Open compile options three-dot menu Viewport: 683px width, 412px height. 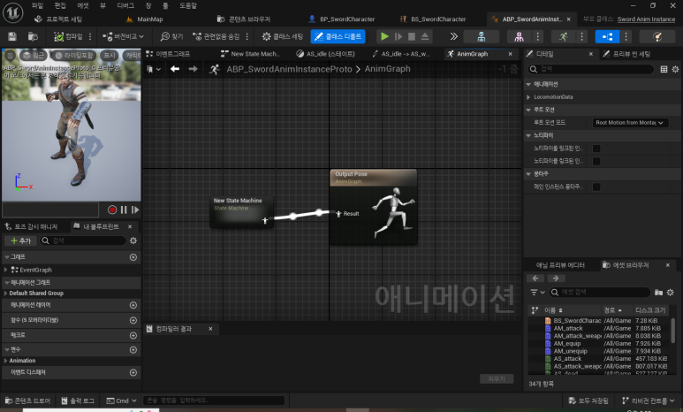pyautogui.click(x=90, y=36)
